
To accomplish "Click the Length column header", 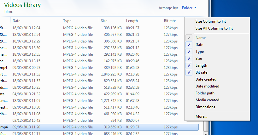I will point(132,21).
